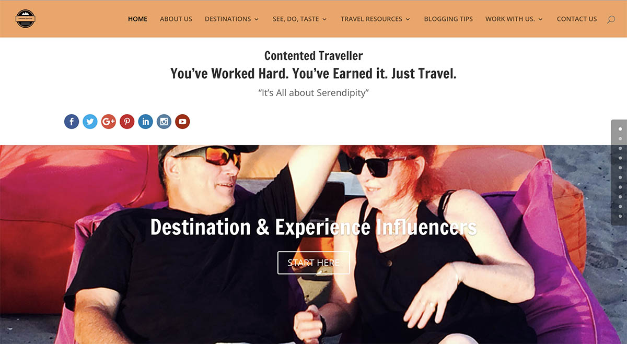The width and height of the screenshot is (627, 344).
Task: Open the YouTube social icon
Action: (x=182, y=122)
